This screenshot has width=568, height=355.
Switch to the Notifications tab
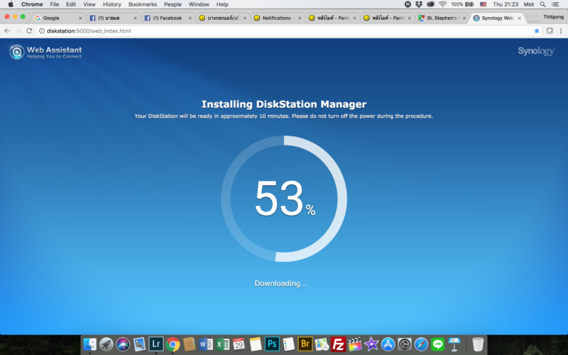coord(277,18)
